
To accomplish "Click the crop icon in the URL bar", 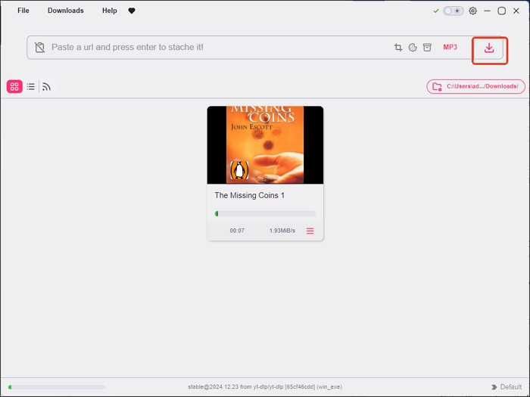I will coord(398,48).
